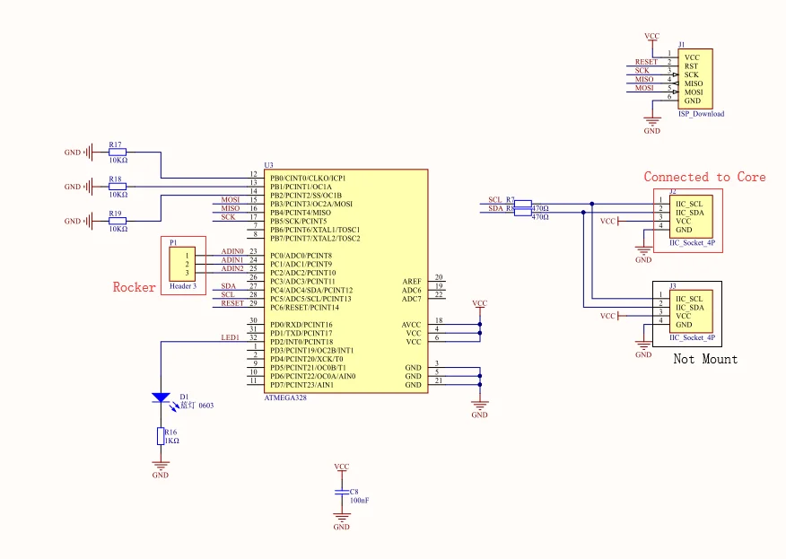Click pin label 'PD6/PCINT22/OC0A/AIN0'

[313, 377]
